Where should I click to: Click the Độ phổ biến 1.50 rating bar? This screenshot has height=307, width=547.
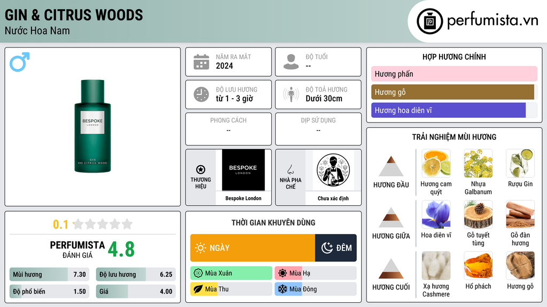tap(49, 292)
